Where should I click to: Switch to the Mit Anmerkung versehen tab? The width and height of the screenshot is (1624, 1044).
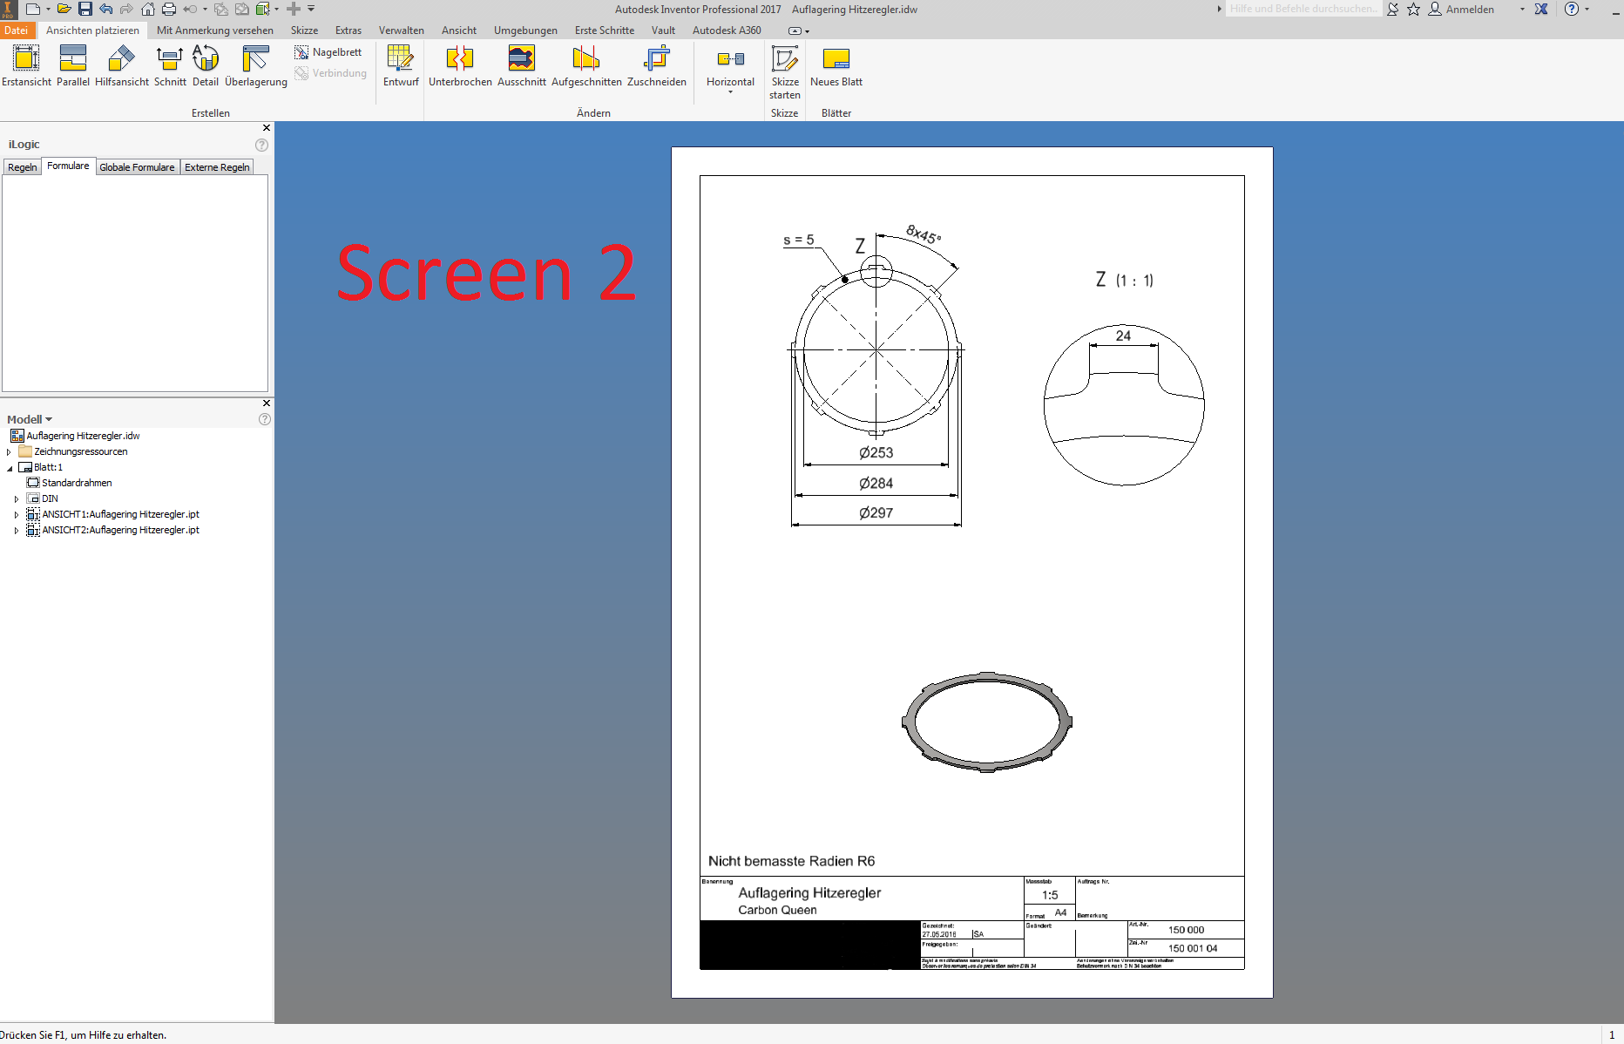coord(214,30)
